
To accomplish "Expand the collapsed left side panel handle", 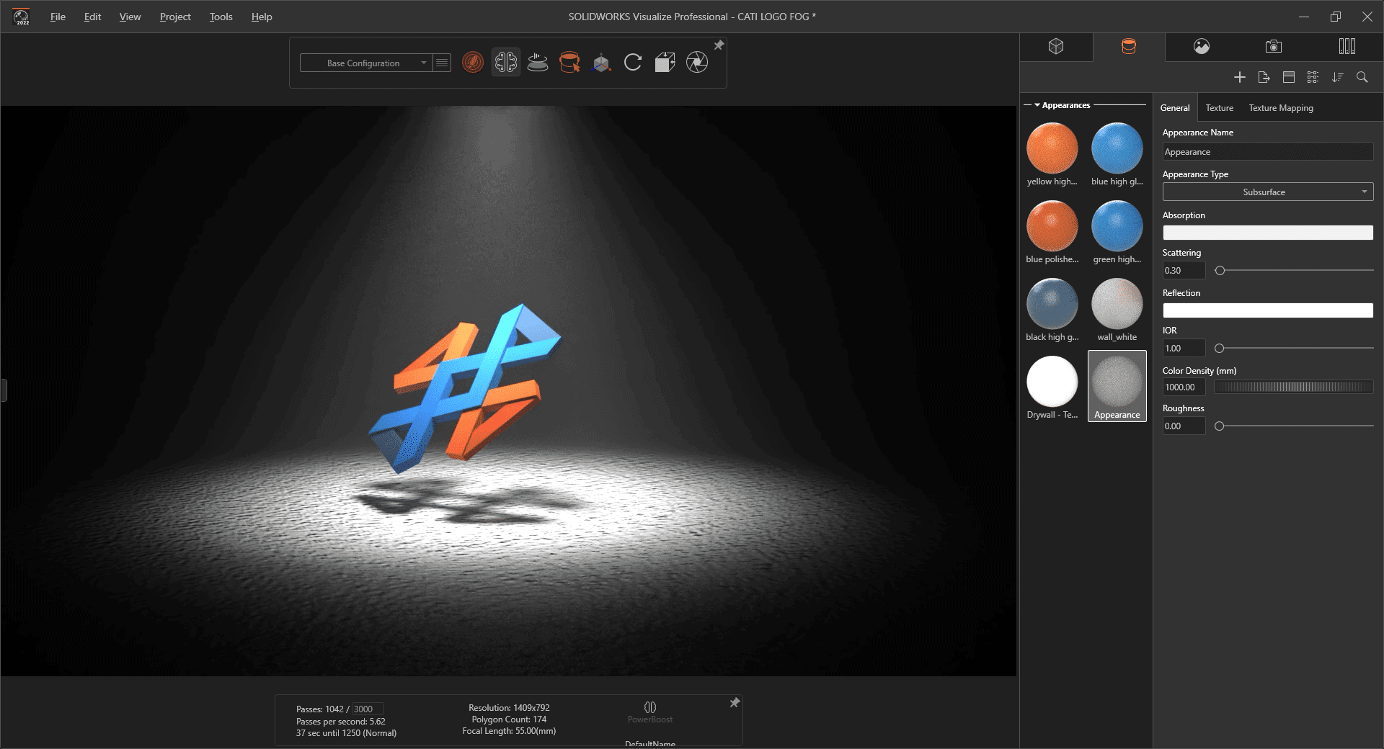I will coord(4,390).
